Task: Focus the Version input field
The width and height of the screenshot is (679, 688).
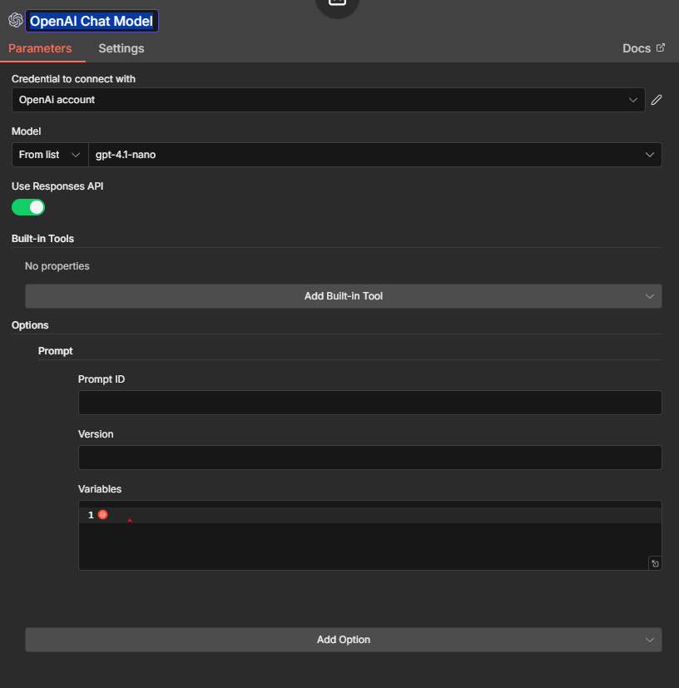Action: 369,458
